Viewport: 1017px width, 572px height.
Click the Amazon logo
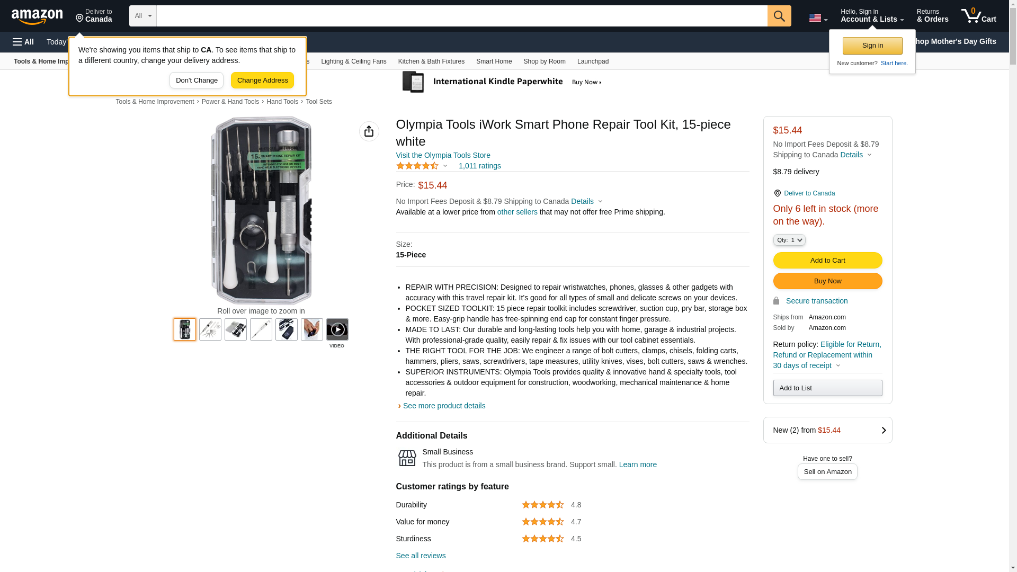[37, 16]
